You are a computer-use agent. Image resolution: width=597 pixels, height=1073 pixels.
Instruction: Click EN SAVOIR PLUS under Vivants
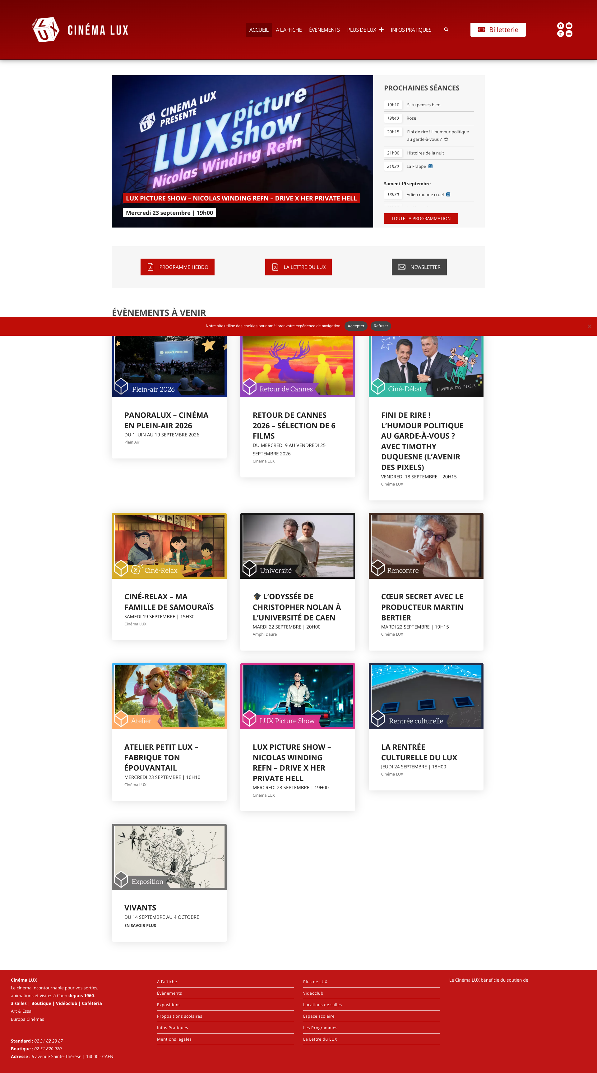pyautogui.click(x=140, y=926)
